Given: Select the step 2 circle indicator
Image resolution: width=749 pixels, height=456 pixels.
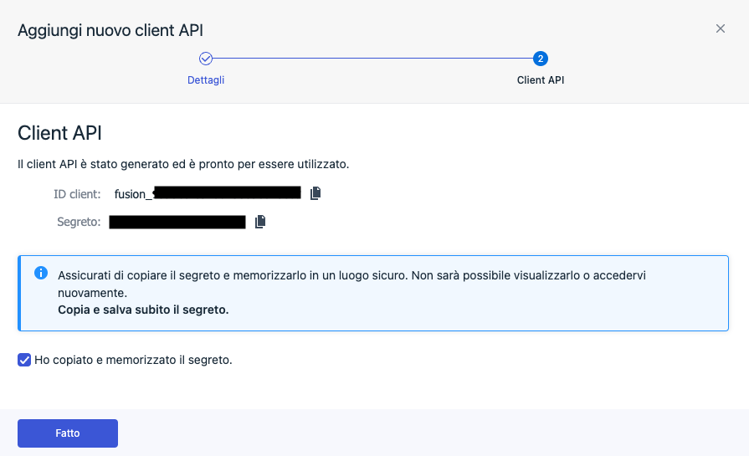Looking at the screenshot, I should (541, 59).
